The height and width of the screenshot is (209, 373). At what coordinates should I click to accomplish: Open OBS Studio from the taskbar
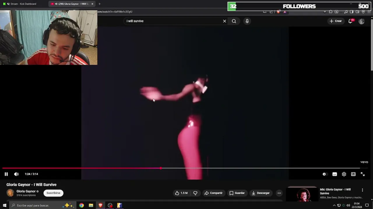coord(110,205)
